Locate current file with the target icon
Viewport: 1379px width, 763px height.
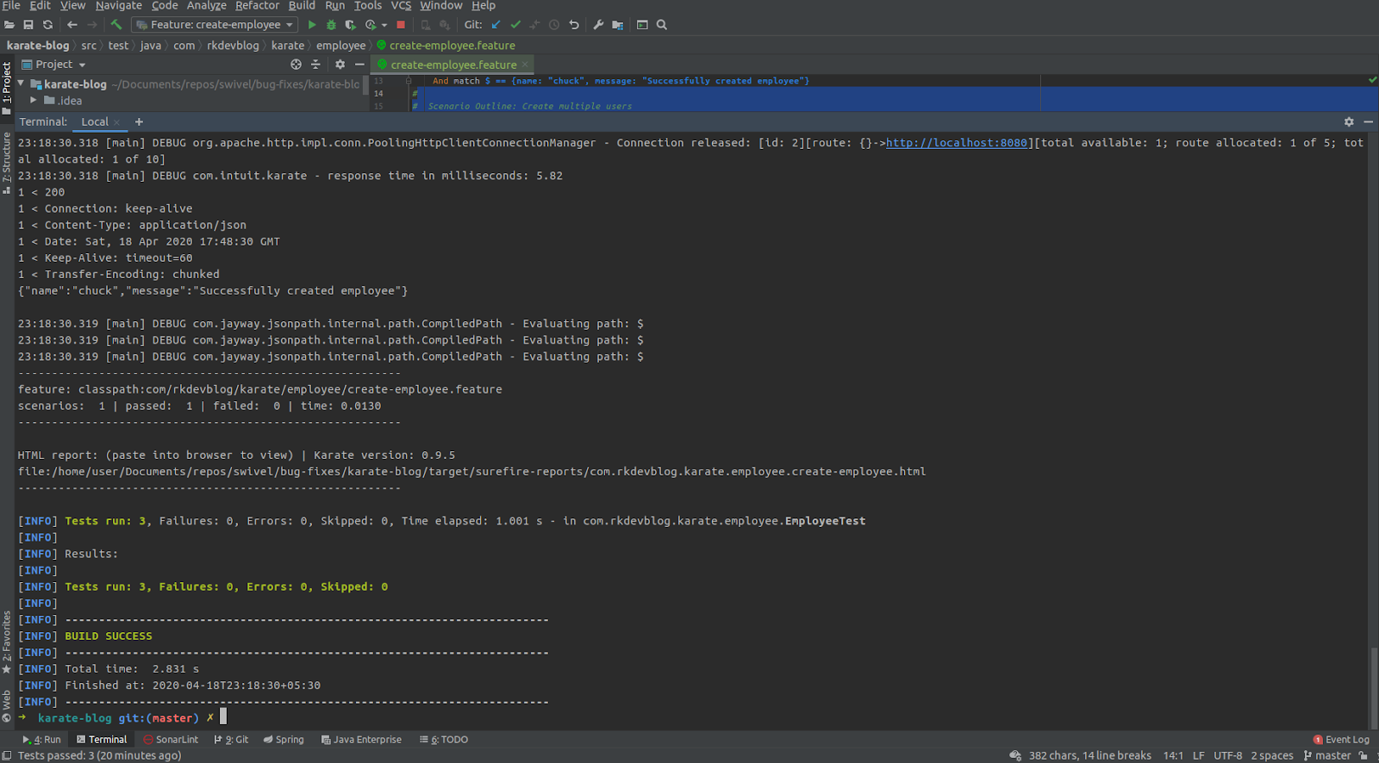(296, 65)
